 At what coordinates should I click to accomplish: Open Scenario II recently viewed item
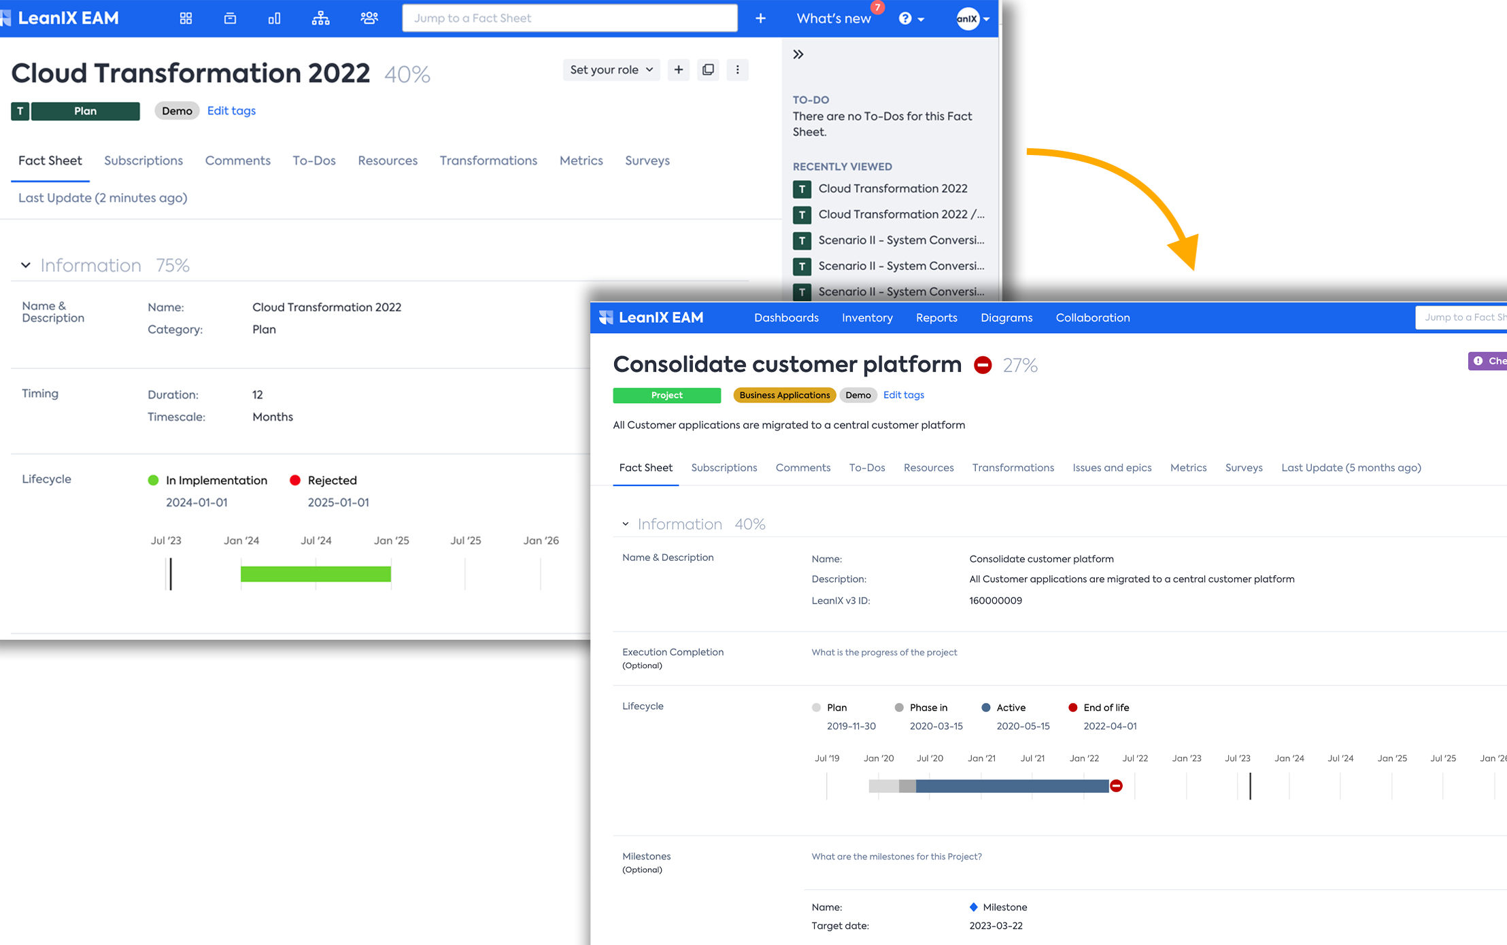900,240
